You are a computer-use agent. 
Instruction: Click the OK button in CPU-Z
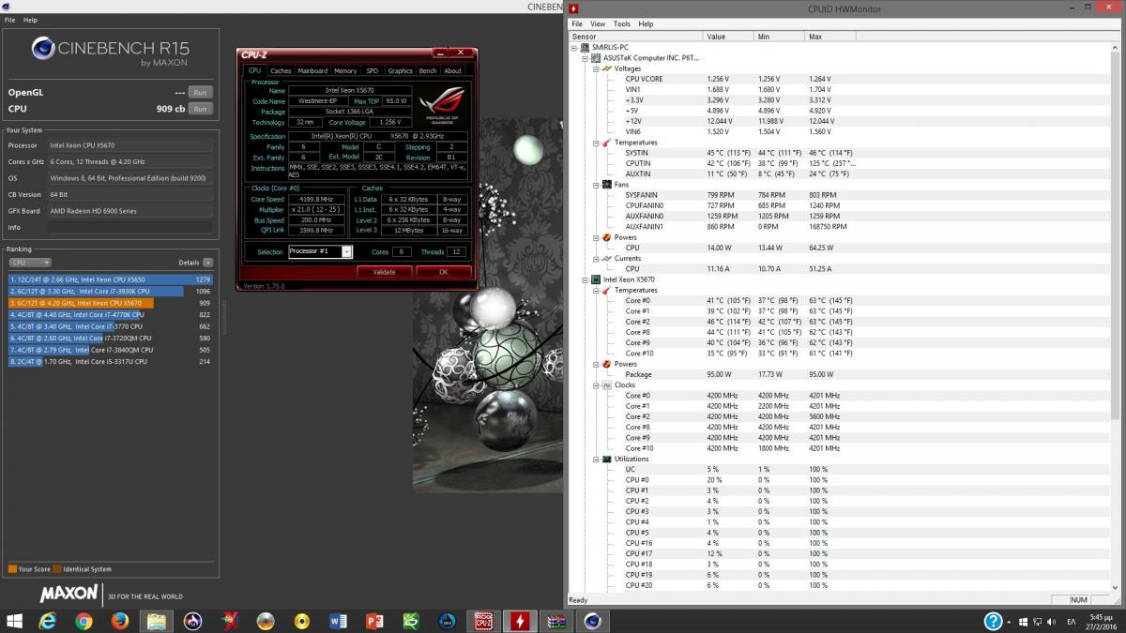click(444, 272)
